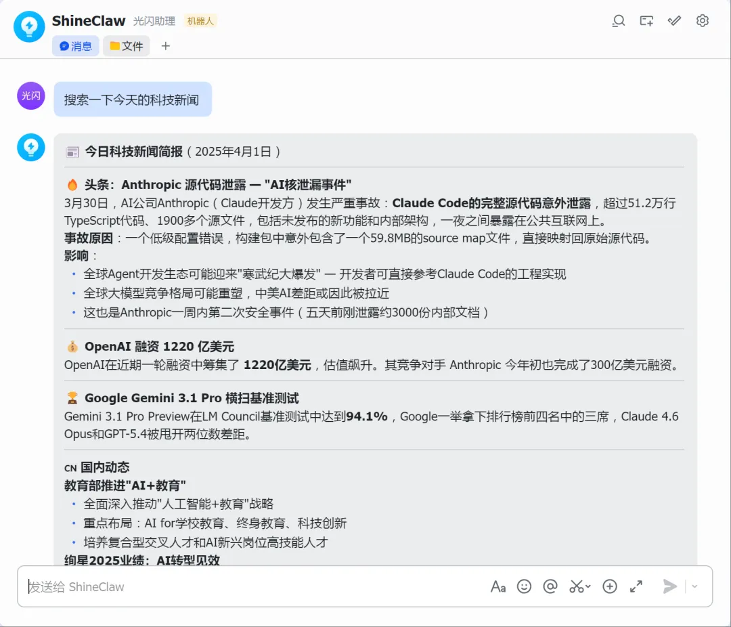Expand screenshot options dropdown arrow
The width and height of the screenshot is (731, 627).
click(x=588, y=587)
